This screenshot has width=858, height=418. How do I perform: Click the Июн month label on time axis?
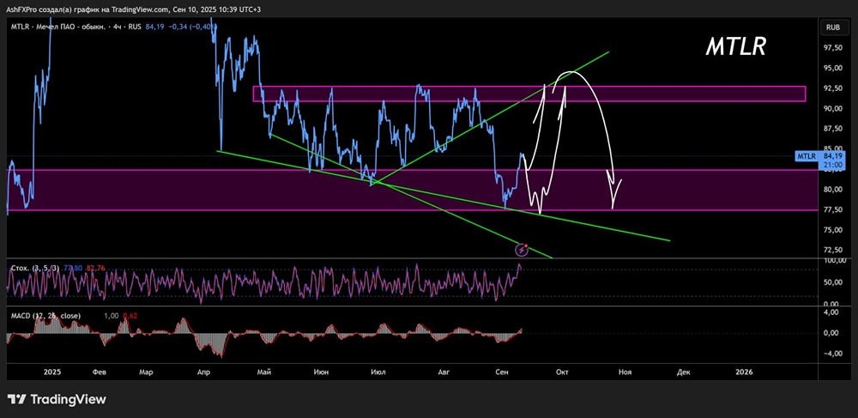[x=321, y=372]
